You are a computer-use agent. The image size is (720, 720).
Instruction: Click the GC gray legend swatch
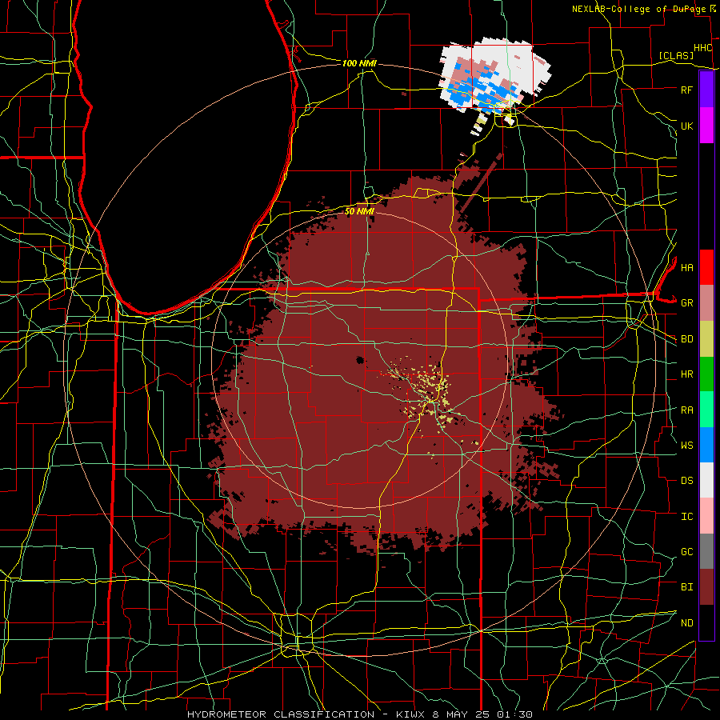click(706, 551)
